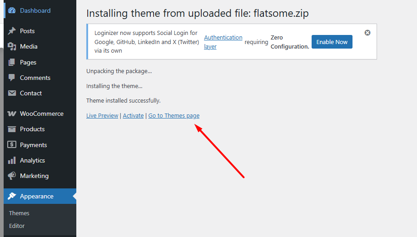Click the Pages stacked-sheets icon
The image size is (417, 237).
point(12,62)
